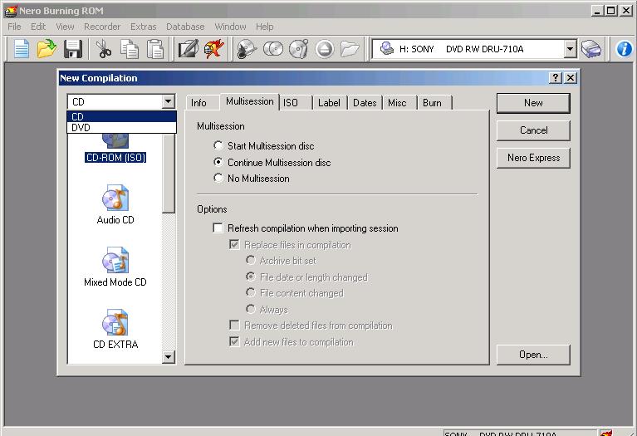Select No Multisession radio button

point(218,178)
